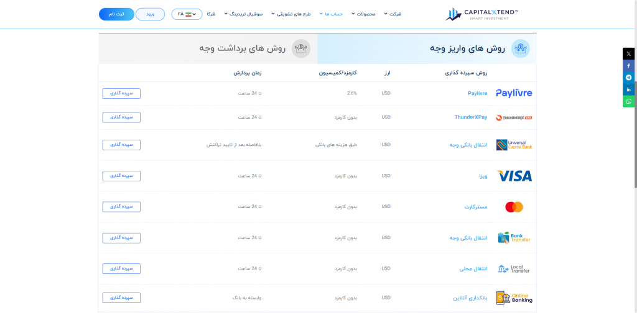Click وابسته به بانک processing time text

pos(247,297)
